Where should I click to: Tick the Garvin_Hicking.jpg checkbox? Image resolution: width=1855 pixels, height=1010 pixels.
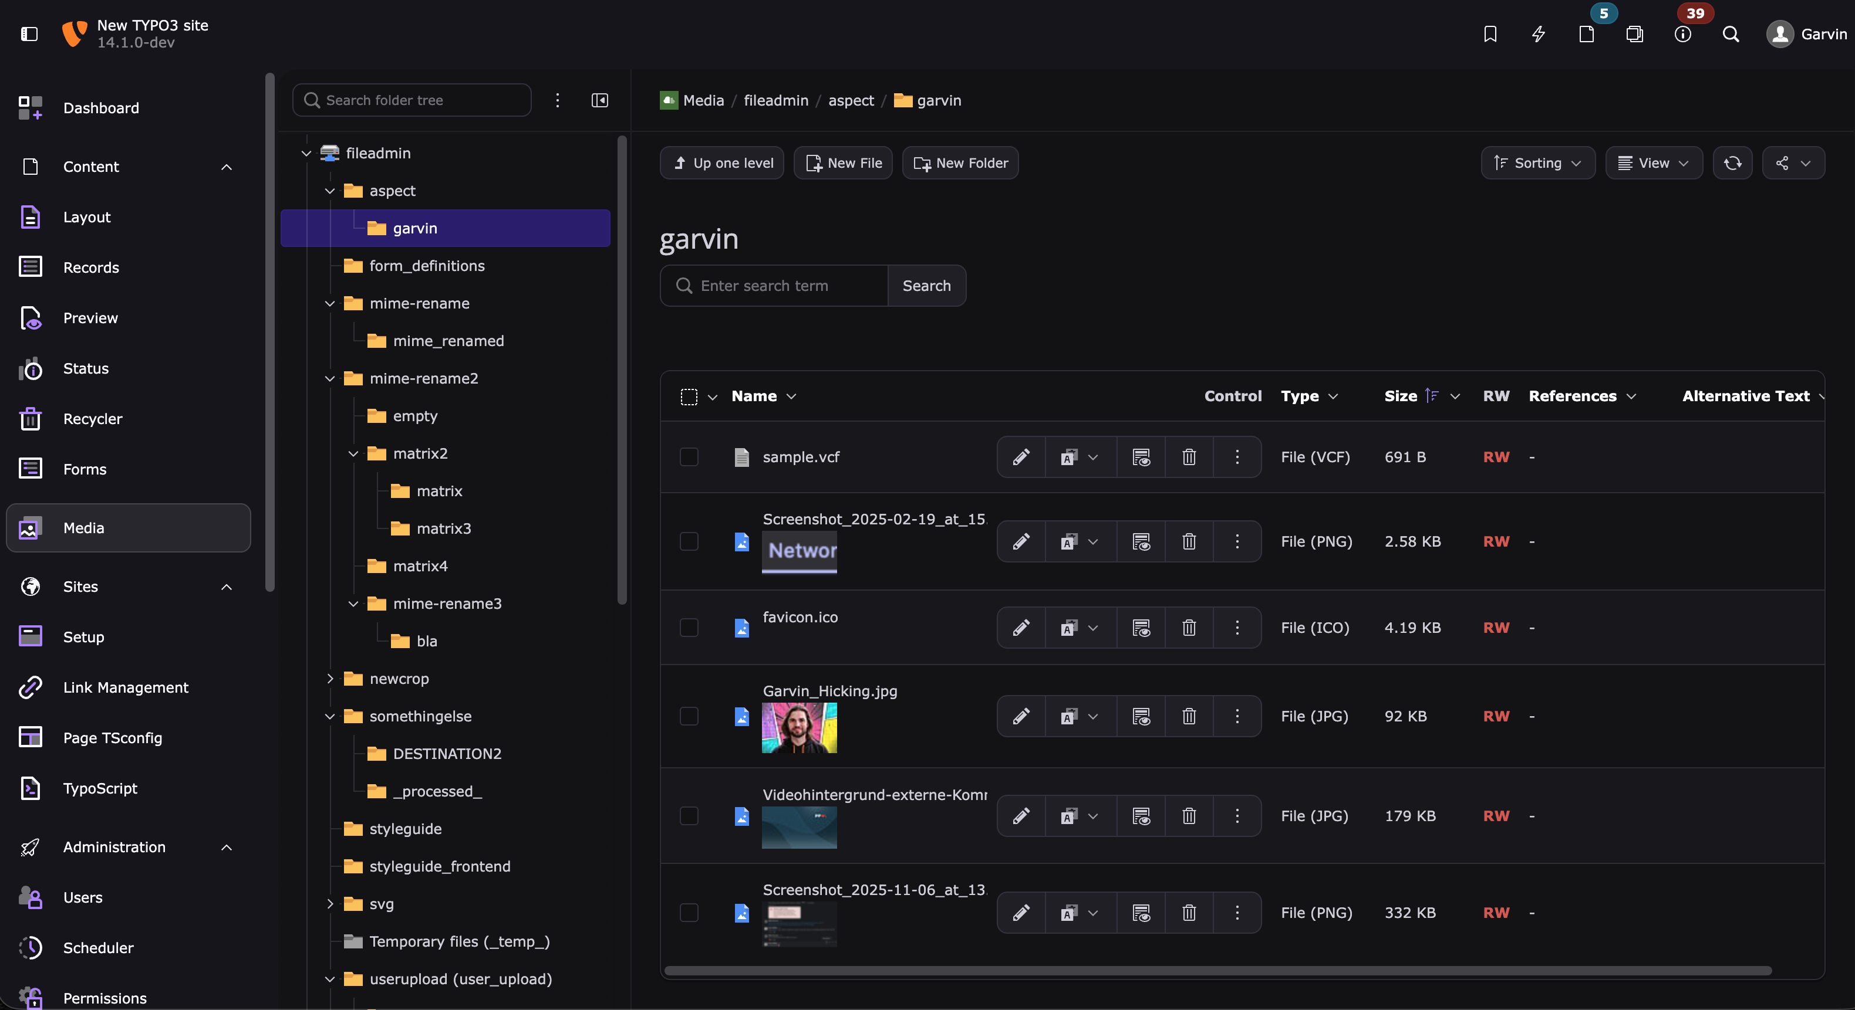(x=689, y=716)
